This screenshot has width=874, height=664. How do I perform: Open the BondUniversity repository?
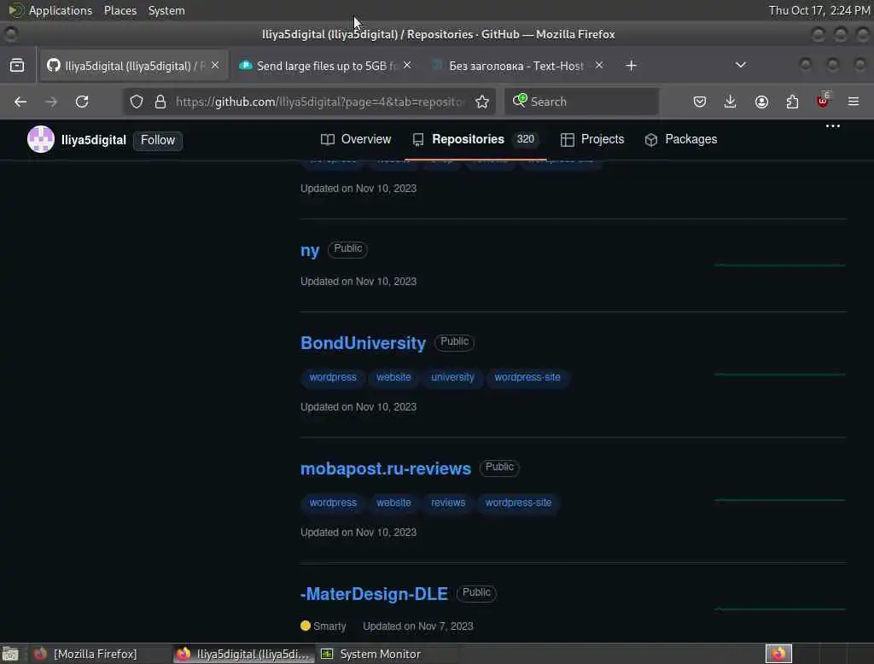pos(363,343)
